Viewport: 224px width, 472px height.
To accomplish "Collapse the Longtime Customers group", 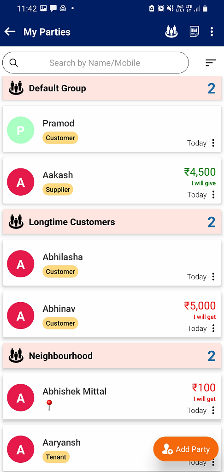I will pos(112,222).
